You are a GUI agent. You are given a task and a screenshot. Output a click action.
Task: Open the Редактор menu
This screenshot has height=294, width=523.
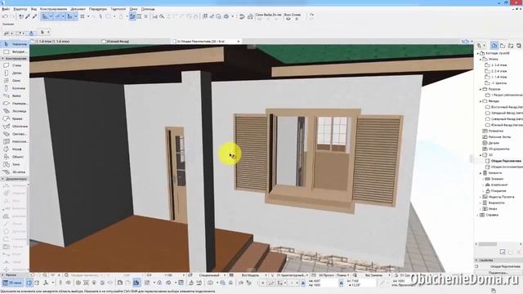click(20, 9)
